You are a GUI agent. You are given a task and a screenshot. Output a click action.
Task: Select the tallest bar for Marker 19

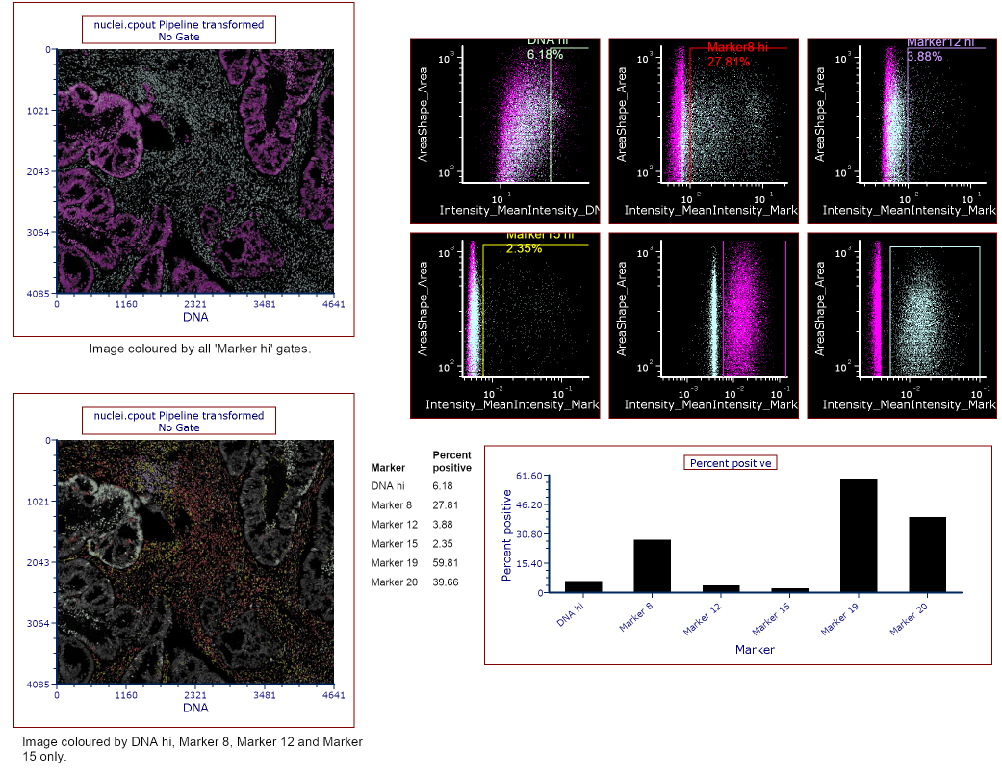point(859,535)
